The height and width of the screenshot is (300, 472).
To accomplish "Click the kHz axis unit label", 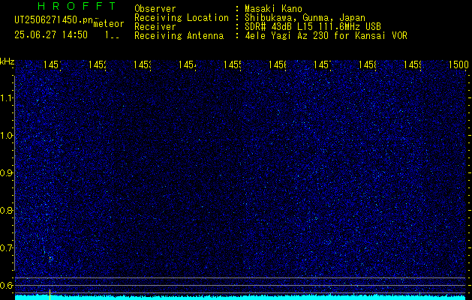I will point(8,62).
